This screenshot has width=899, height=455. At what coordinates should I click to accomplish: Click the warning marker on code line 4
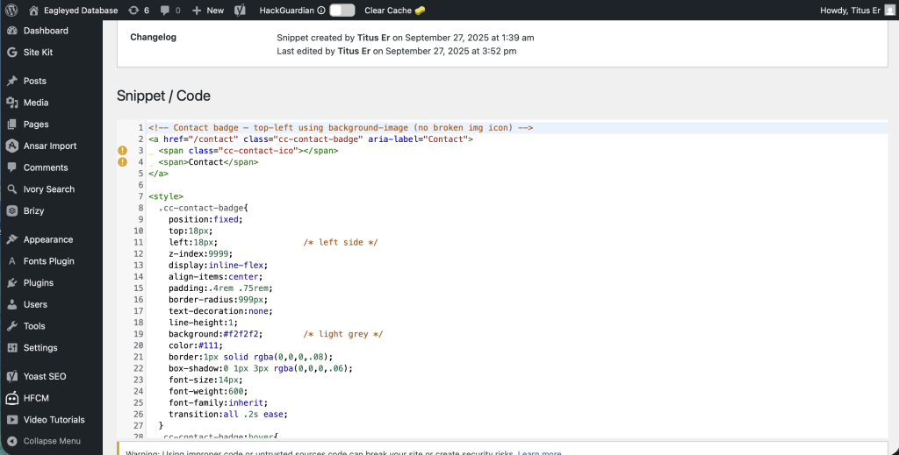[123, 162]
